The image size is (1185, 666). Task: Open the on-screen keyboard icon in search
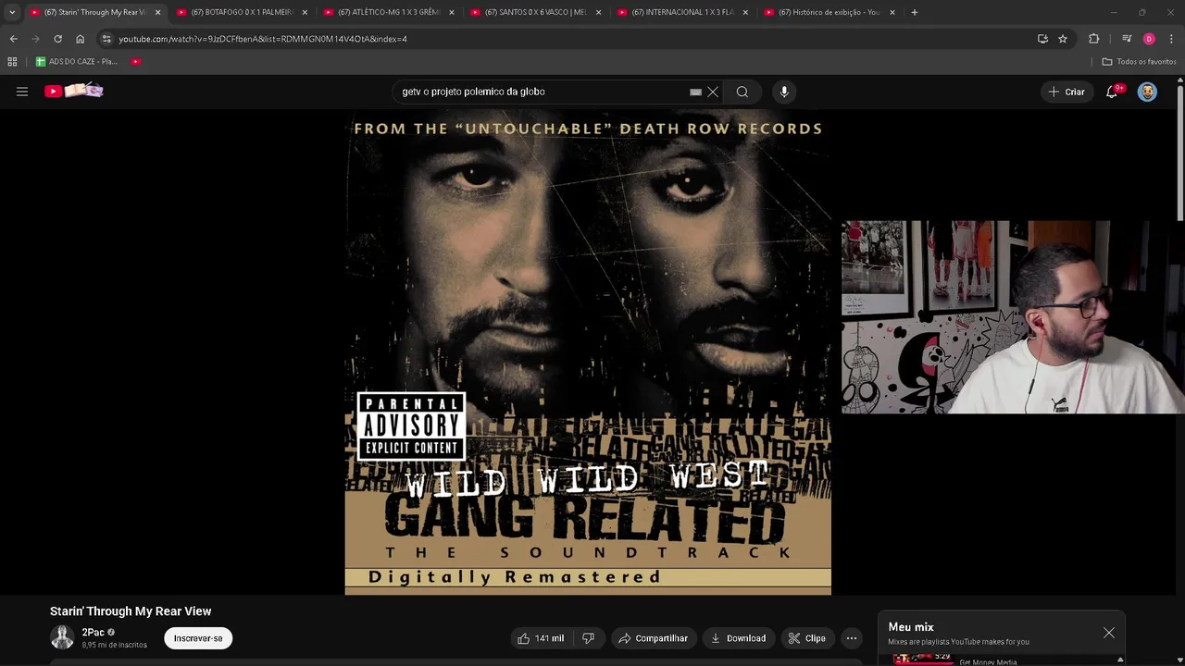point(695,92)
